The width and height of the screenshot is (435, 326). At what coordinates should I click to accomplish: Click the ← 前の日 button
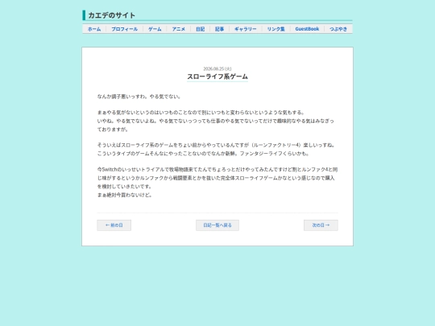(x=114, y=225)
